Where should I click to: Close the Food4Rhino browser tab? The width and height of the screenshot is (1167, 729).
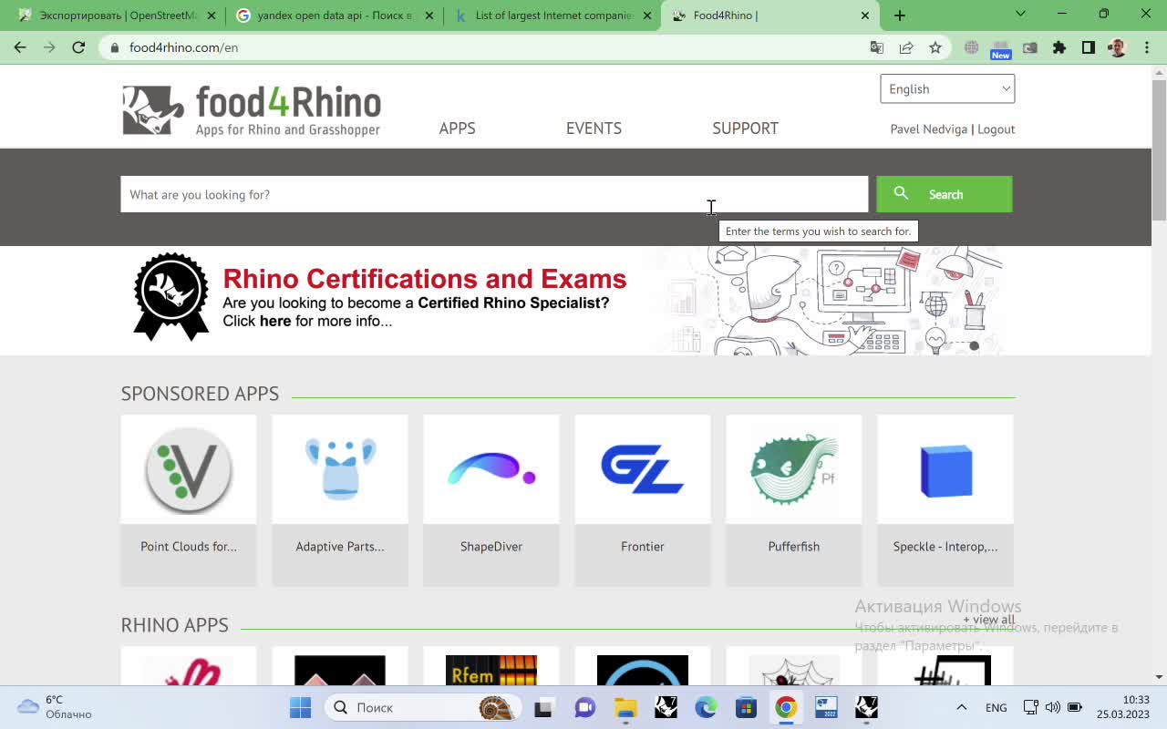(865, 15)
